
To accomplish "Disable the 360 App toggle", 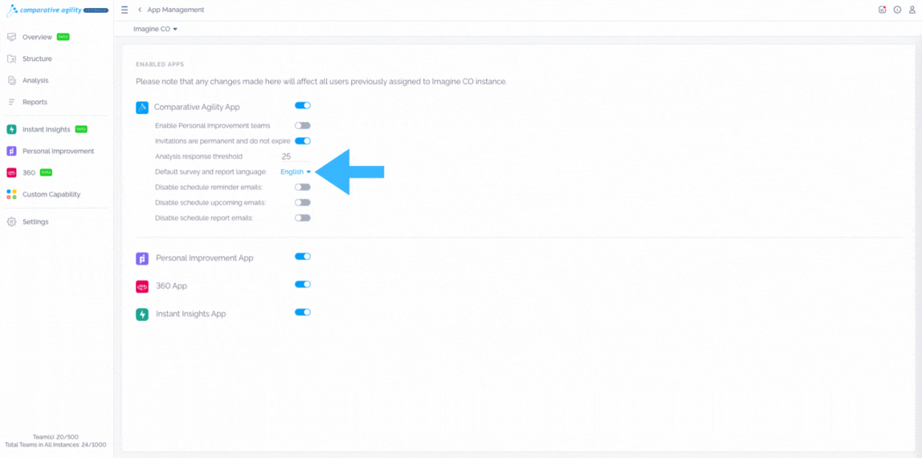I will click(302, 285).
